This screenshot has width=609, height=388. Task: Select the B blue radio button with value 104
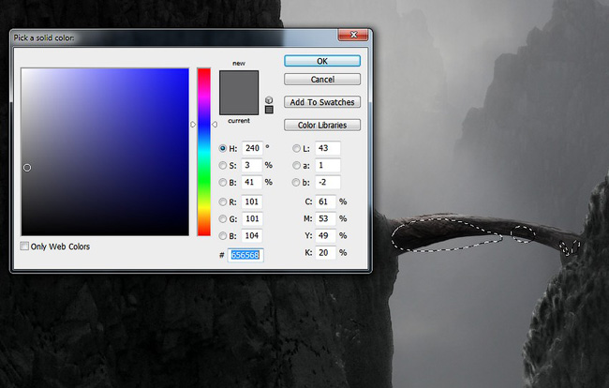(x=223, y=236)
